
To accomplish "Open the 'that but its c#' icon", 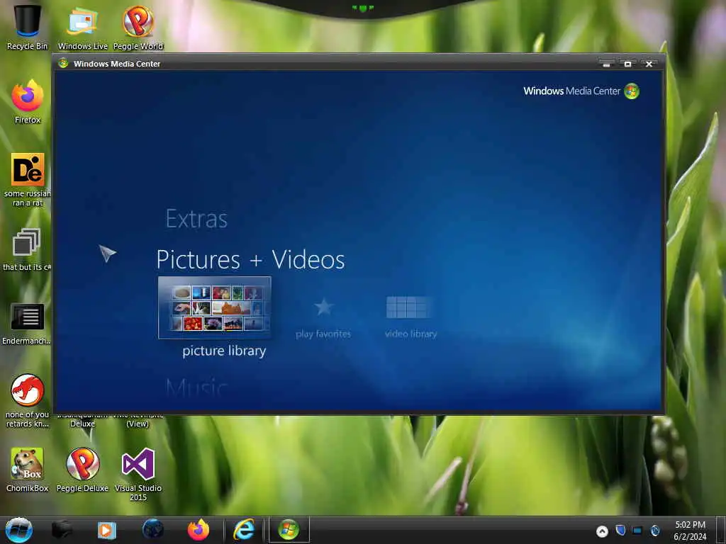I will click(27, 249).
